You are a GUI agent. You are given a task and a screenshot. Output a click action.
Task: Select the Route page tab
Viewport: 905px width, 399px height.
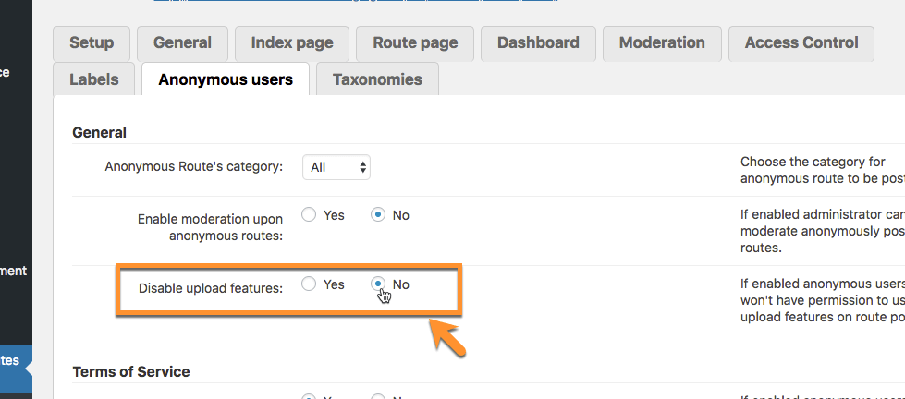point(415,42)
